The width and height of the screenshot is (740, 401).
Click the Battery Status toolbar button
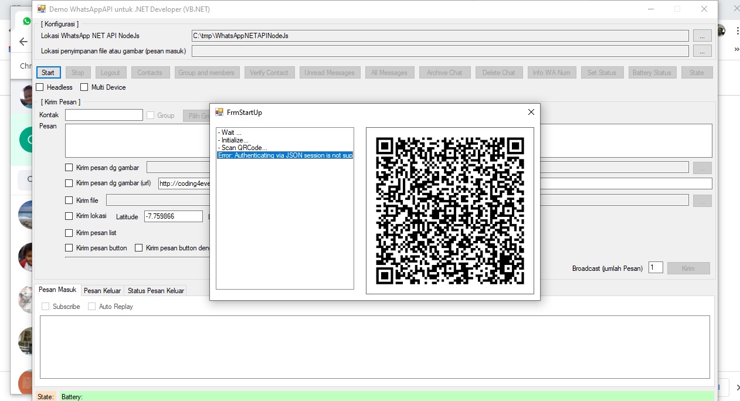(x=652, y=72)
